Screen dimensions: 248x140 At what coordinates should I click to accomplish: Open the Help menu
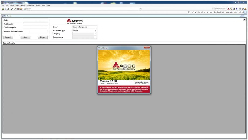[48, 6]
